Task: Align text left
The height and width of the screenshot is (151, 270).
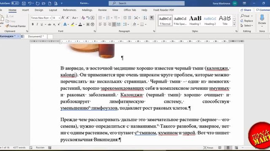Action: coord(100,24)
